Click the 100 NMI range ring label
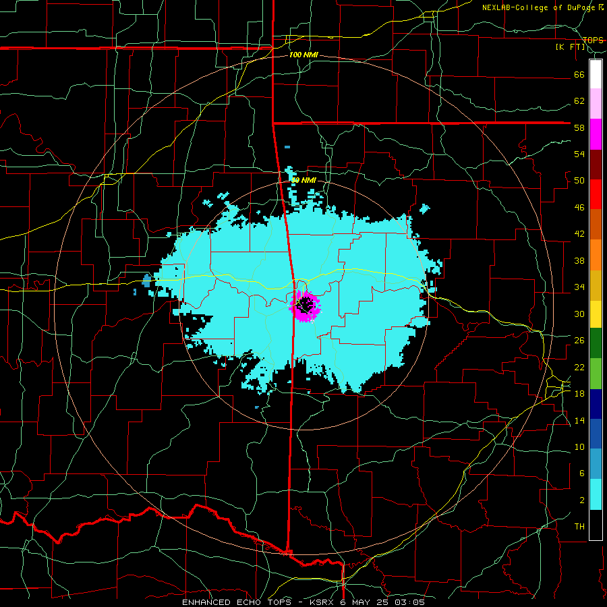Viewport: 607px width, 607px height. point(303,55)
